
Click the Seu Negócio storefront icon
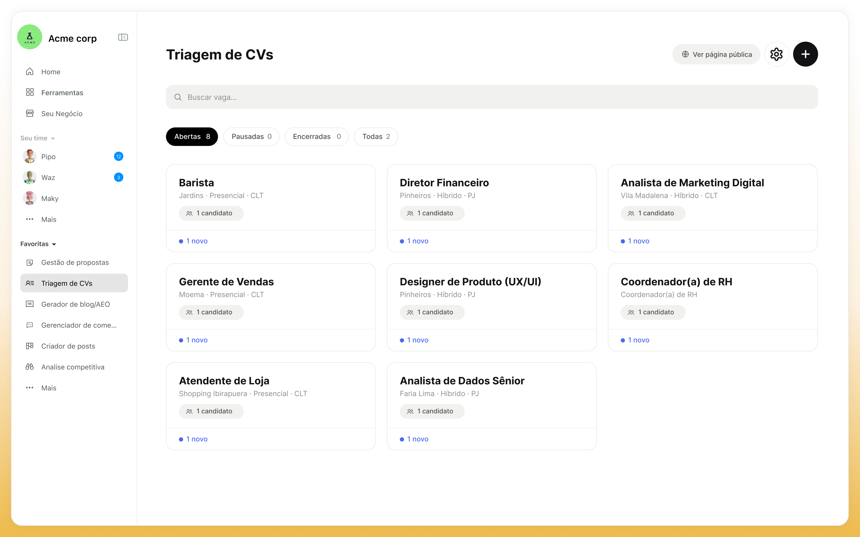point(30,113)
